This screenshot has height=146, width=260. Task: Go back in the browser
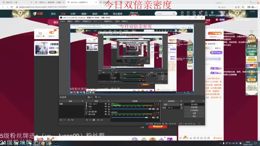[3, 7]
